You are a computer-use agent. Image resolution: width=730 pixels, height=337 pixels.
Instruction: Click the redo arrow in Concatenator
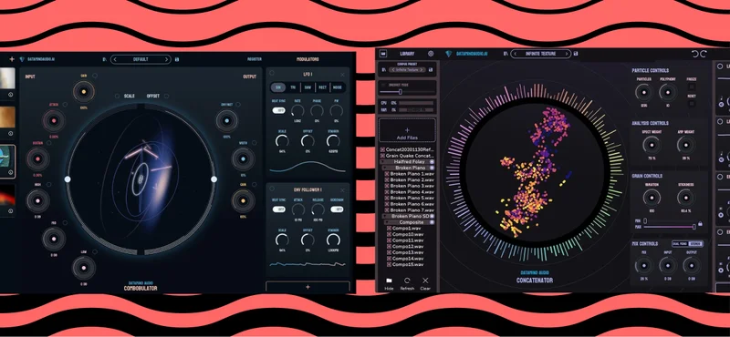704,54
